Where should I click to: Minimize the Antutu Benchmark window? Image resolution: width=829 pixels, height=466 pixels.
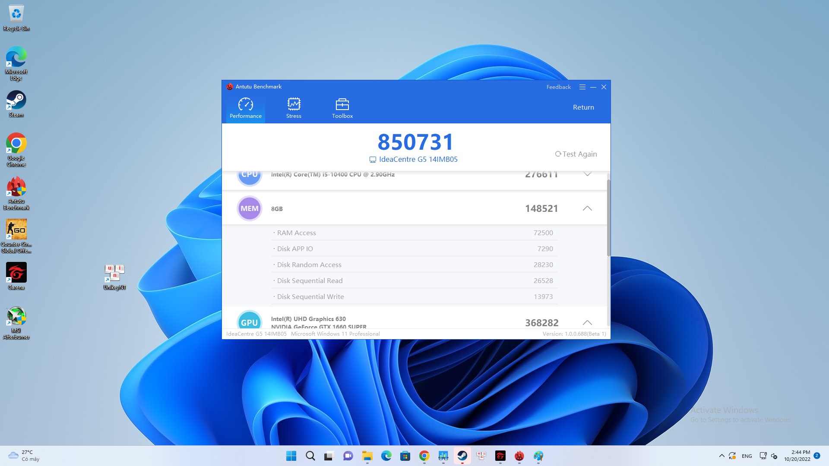click(x=593, y=87)
